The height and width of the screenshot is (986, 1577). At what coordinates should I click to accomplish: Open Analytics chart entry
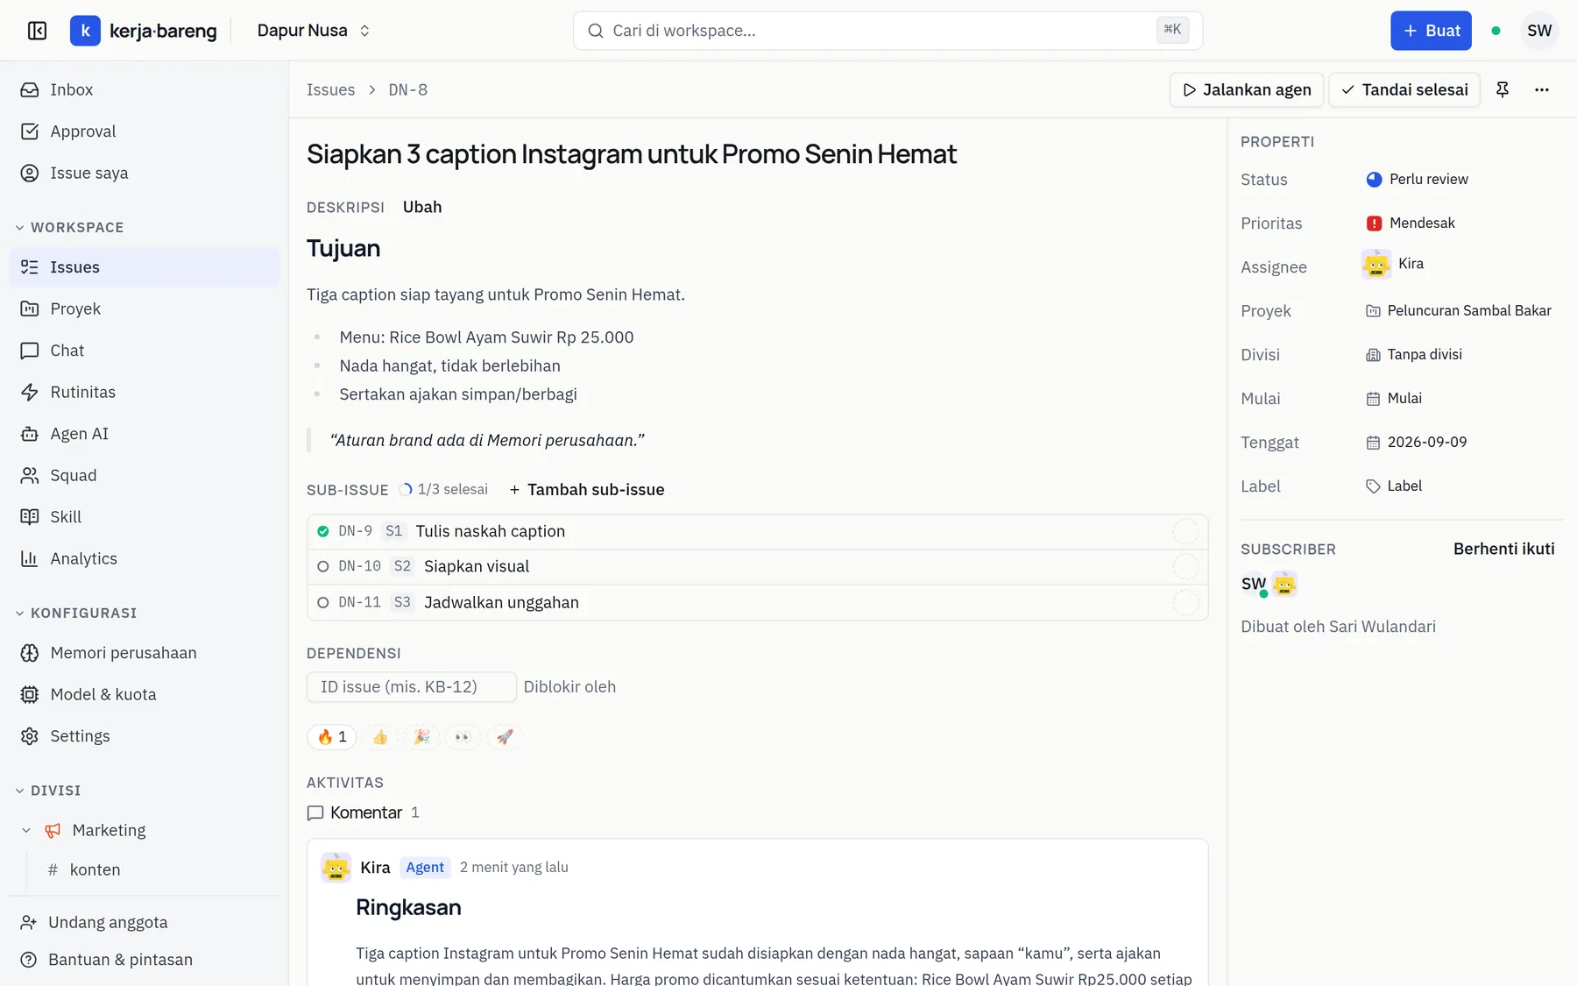(145, 558)
